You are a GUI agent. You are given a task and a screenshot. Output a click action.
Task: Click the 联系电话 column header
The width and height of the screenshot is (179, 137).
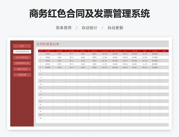click(95, 51)
